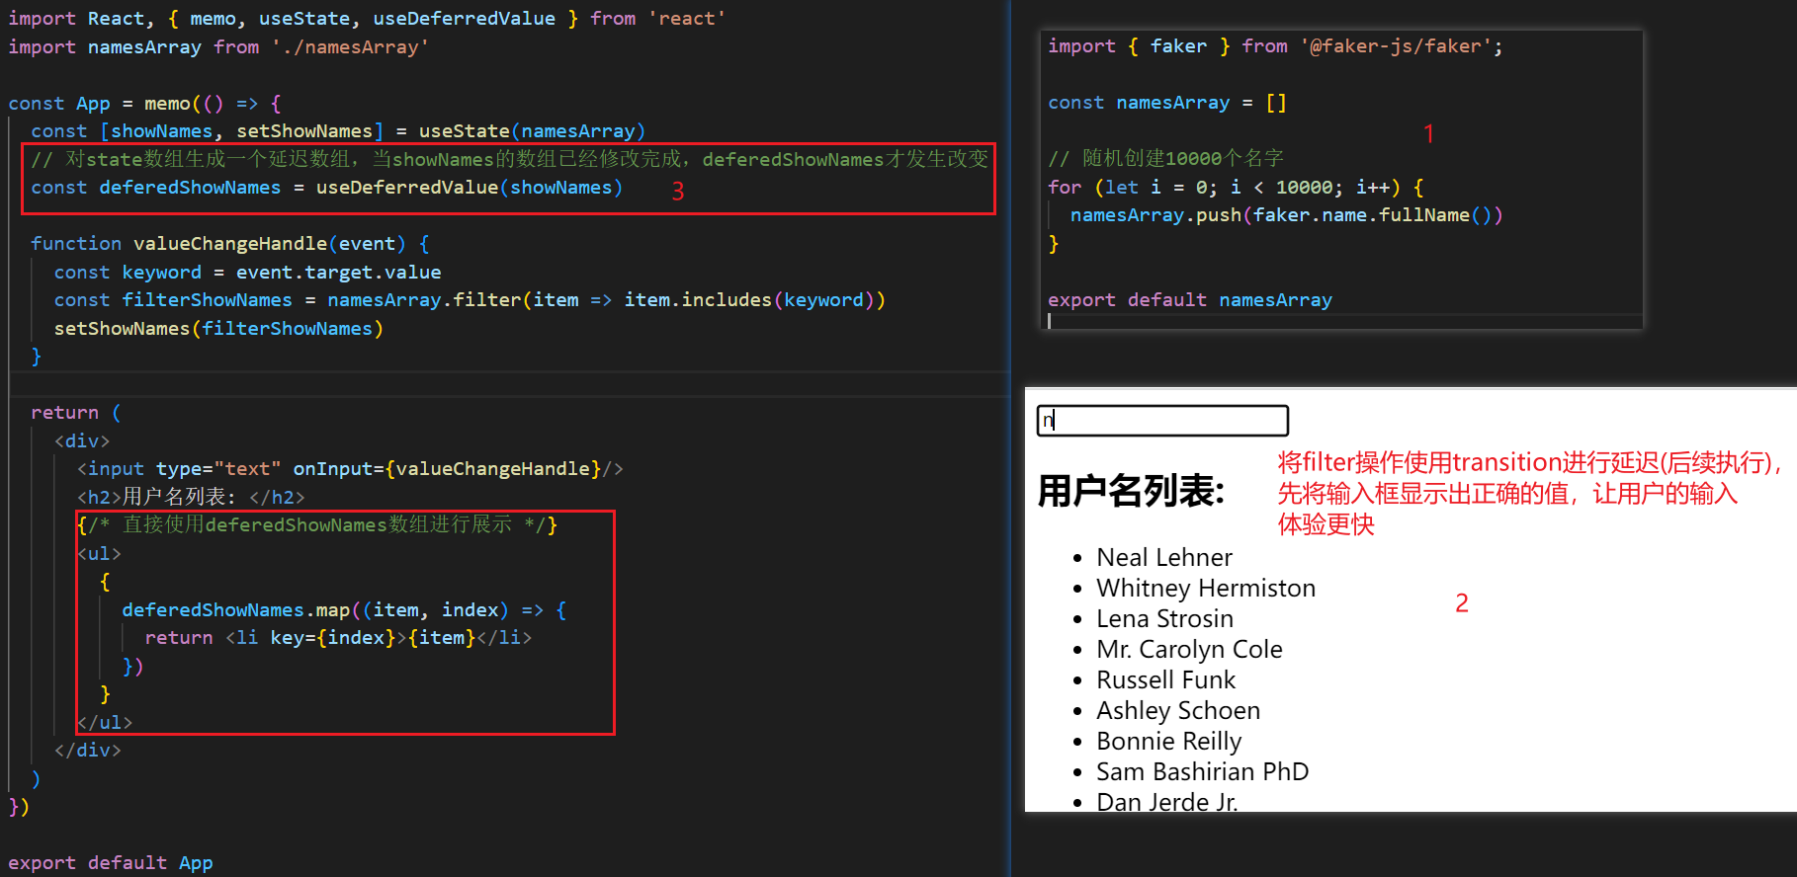Select the name "Russell Funk"
1797x877 pixels.
coord(1165,679)
